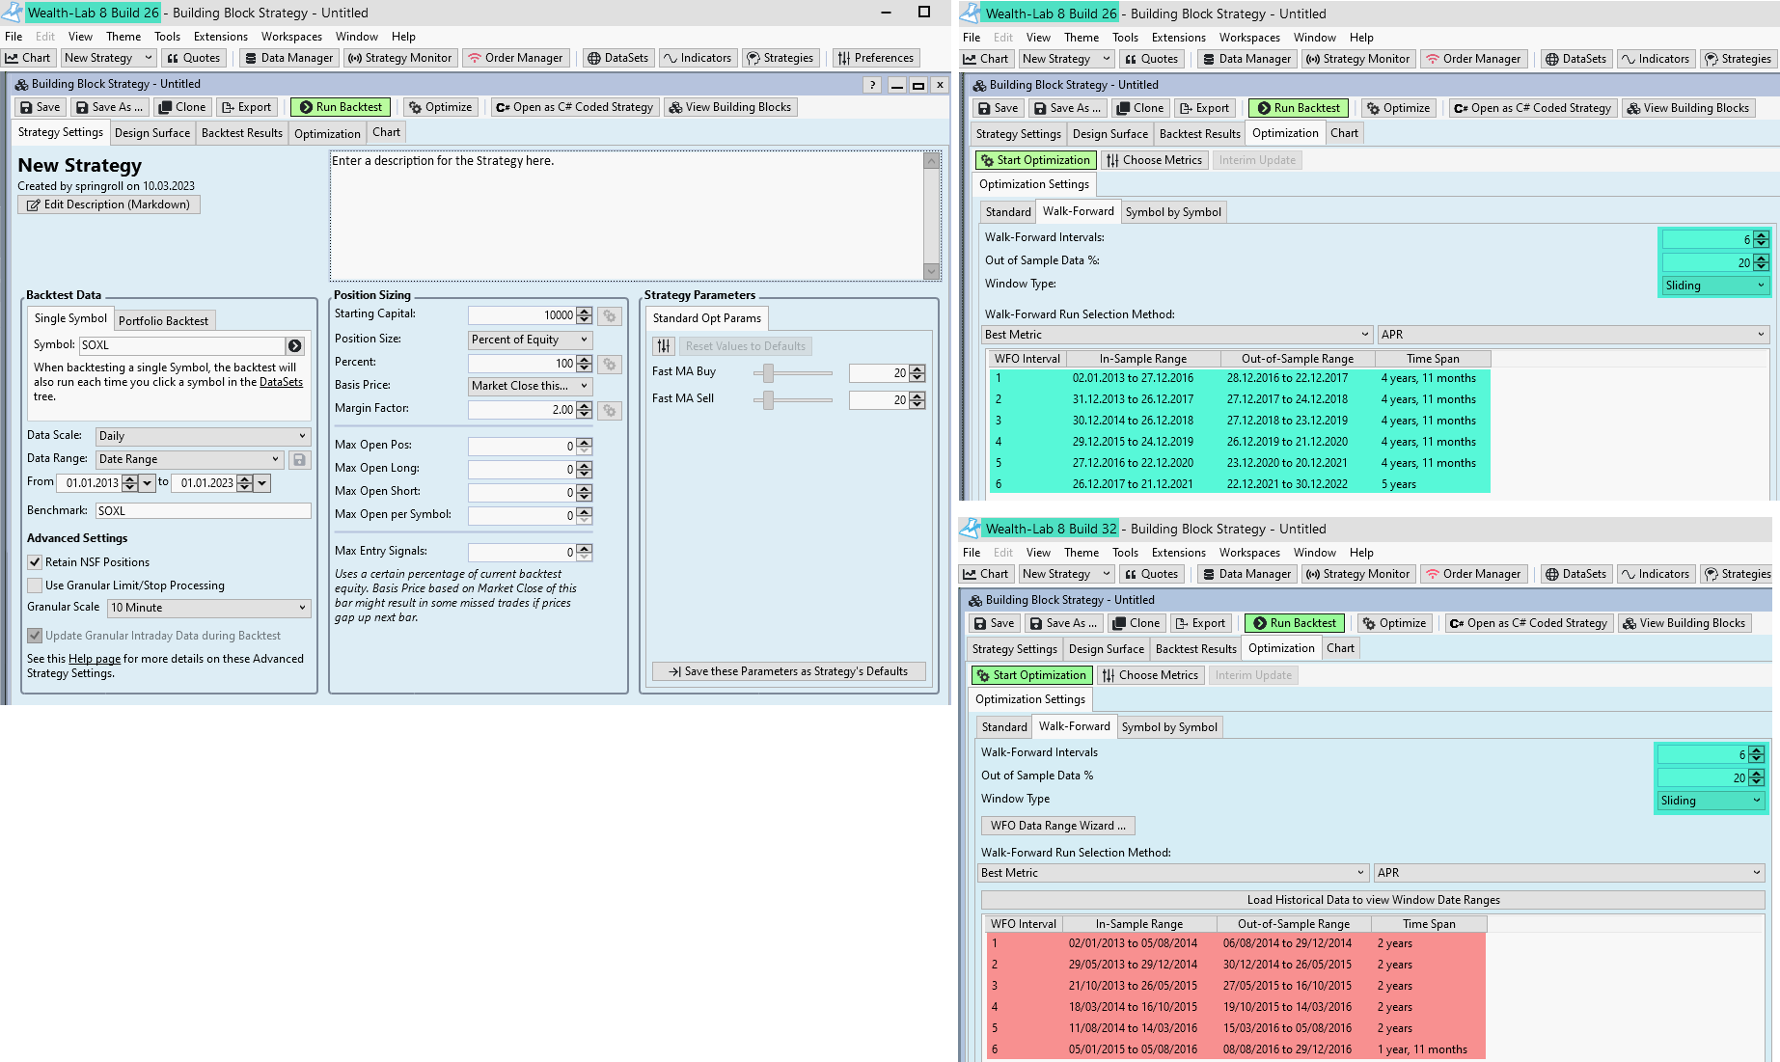
Task: Expand the Position Size dropdown
Action: [530, 340]
